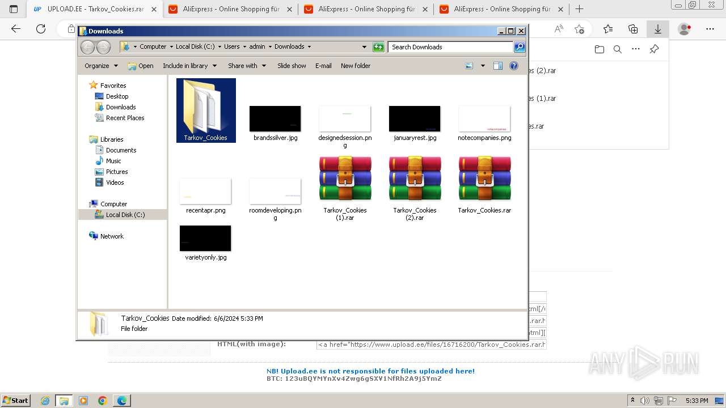The image size is (726, 408).
Task: Click the HTML with image code field
Action: point(431,345)
